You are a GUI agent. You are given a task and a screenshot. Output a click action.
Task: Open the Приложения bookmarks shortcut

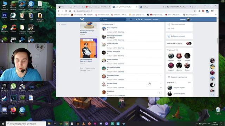click(x=63, y=15)
